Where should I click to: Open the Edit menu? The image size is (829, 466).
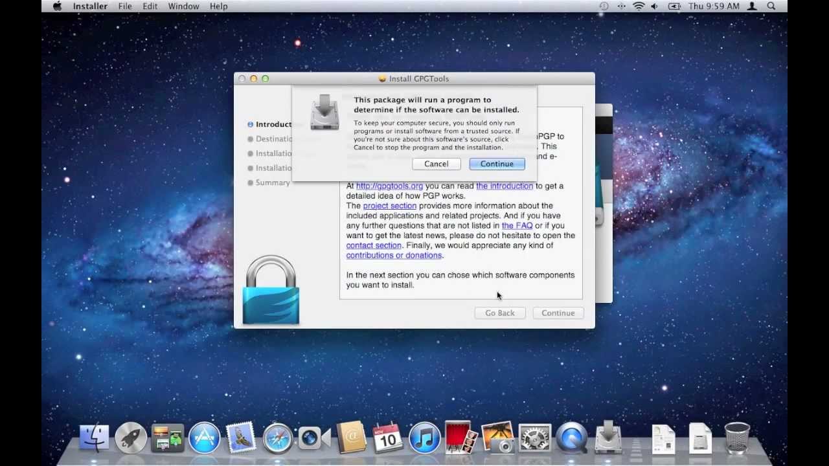pos(150,6)
